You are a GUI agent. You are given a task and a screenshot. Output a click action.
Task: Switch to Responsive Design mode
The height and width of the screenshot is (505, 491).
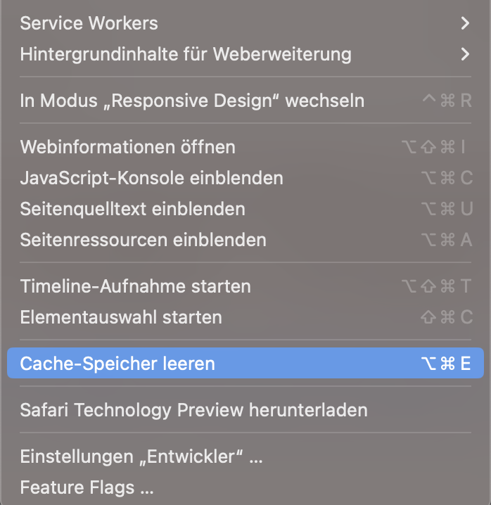[192, 101]
